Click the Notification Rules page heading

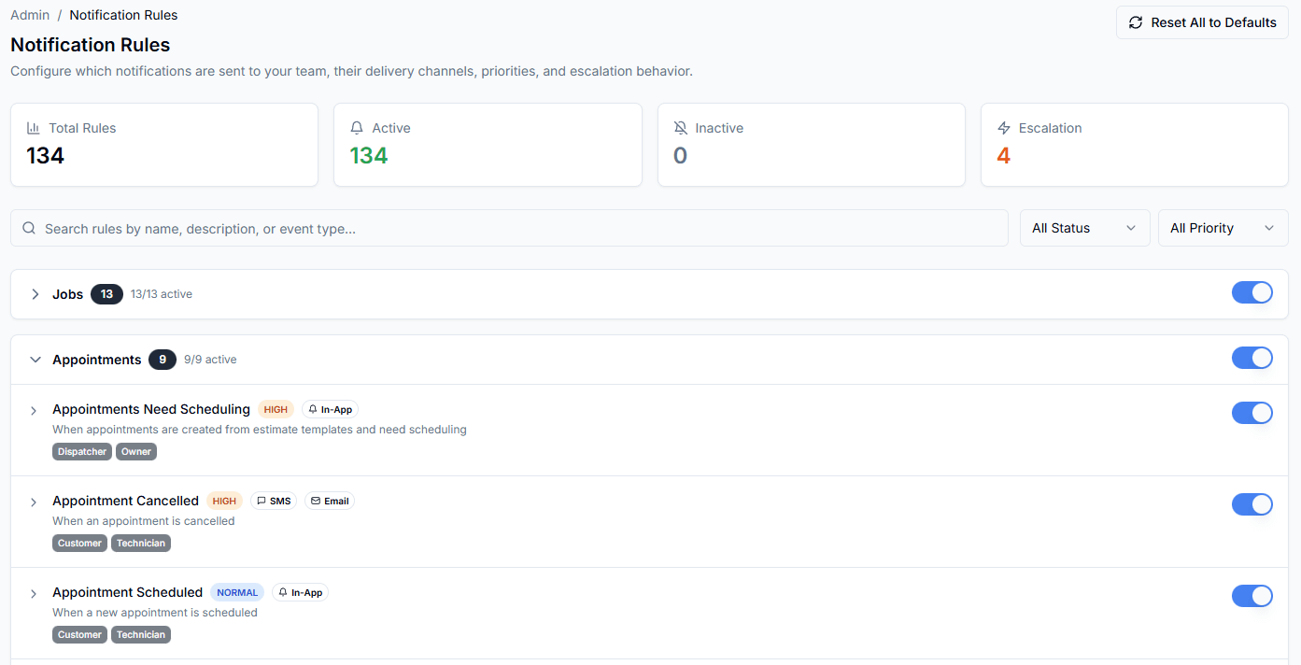[91, 45]
